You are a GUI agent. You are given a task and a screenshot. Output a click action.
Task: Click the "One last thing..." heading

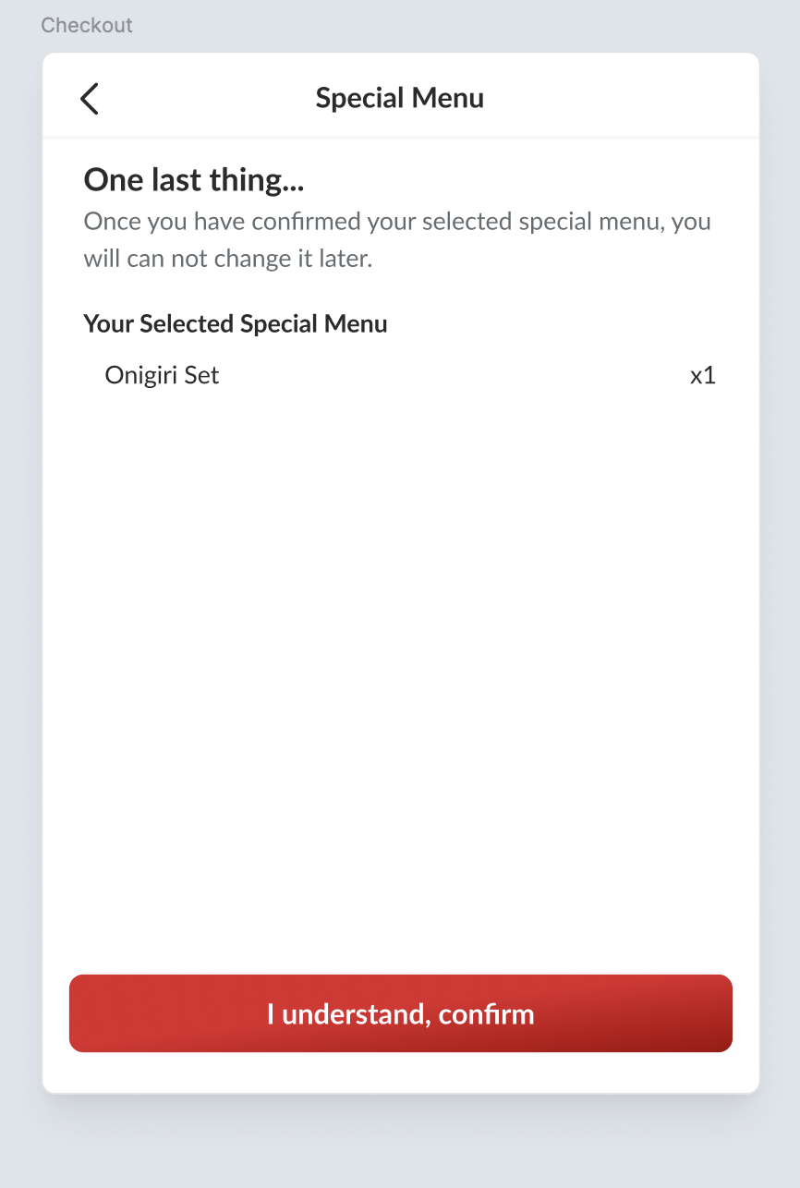click(194, 180)
